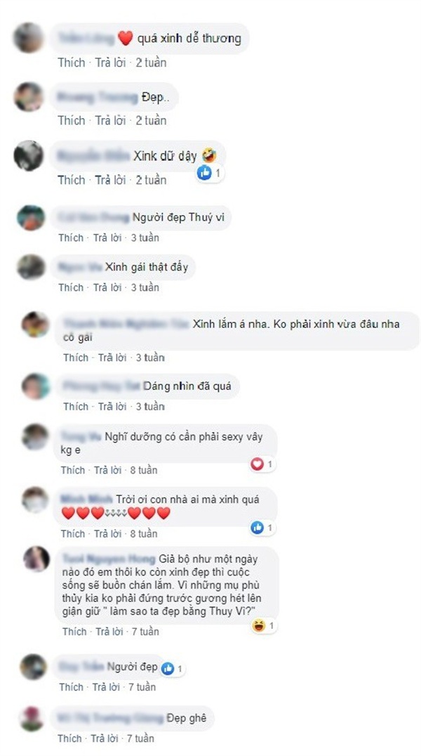Click Trả lời under "Dáng nhìn đã quá"

(x=112, y=406)
